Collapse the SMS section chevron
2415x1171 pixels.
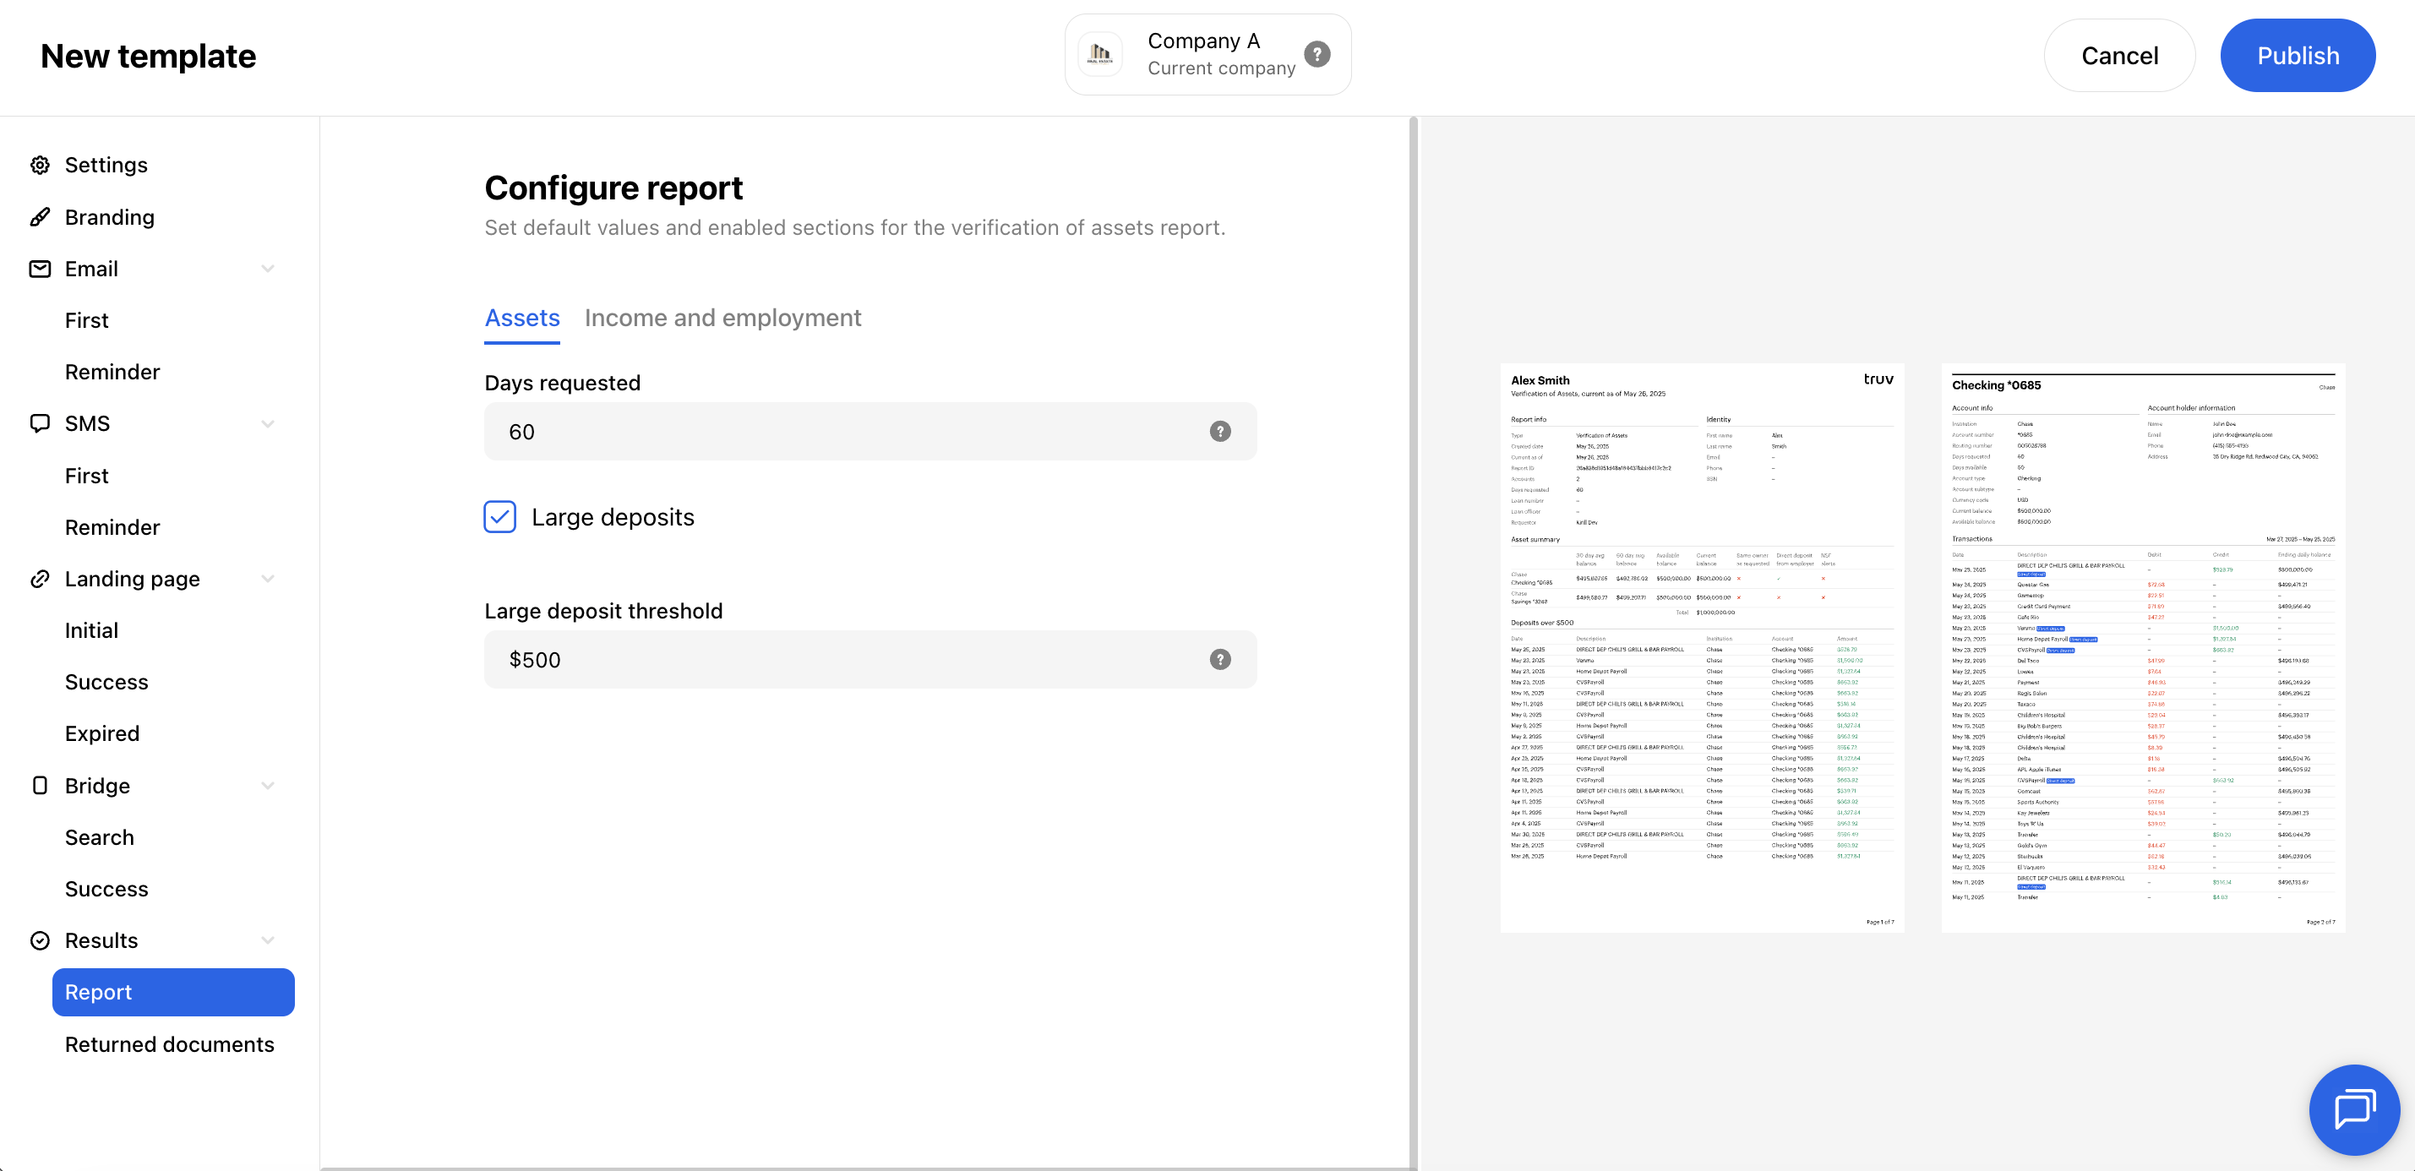[268, 424]
